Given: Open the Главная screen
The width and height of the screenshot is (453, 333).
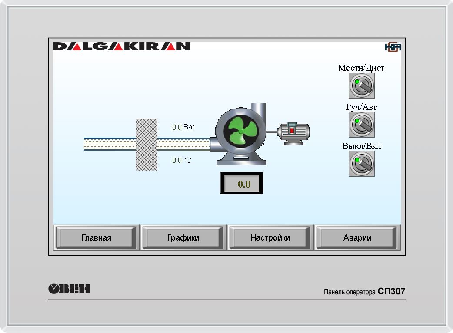Looking at the screenshot, I should (x=97, y=237).
